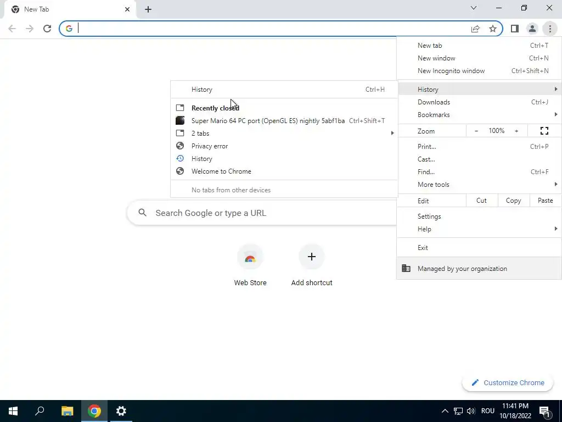Viewport: 562px width, 422px height.
Task: Open a new tab with plus button
Action: 148,9
